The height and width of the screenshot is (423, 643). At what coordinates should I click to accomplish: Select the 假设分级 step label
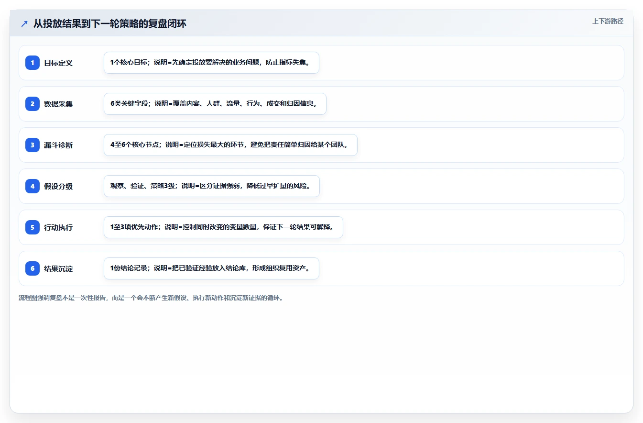click(x=58, y=186)
